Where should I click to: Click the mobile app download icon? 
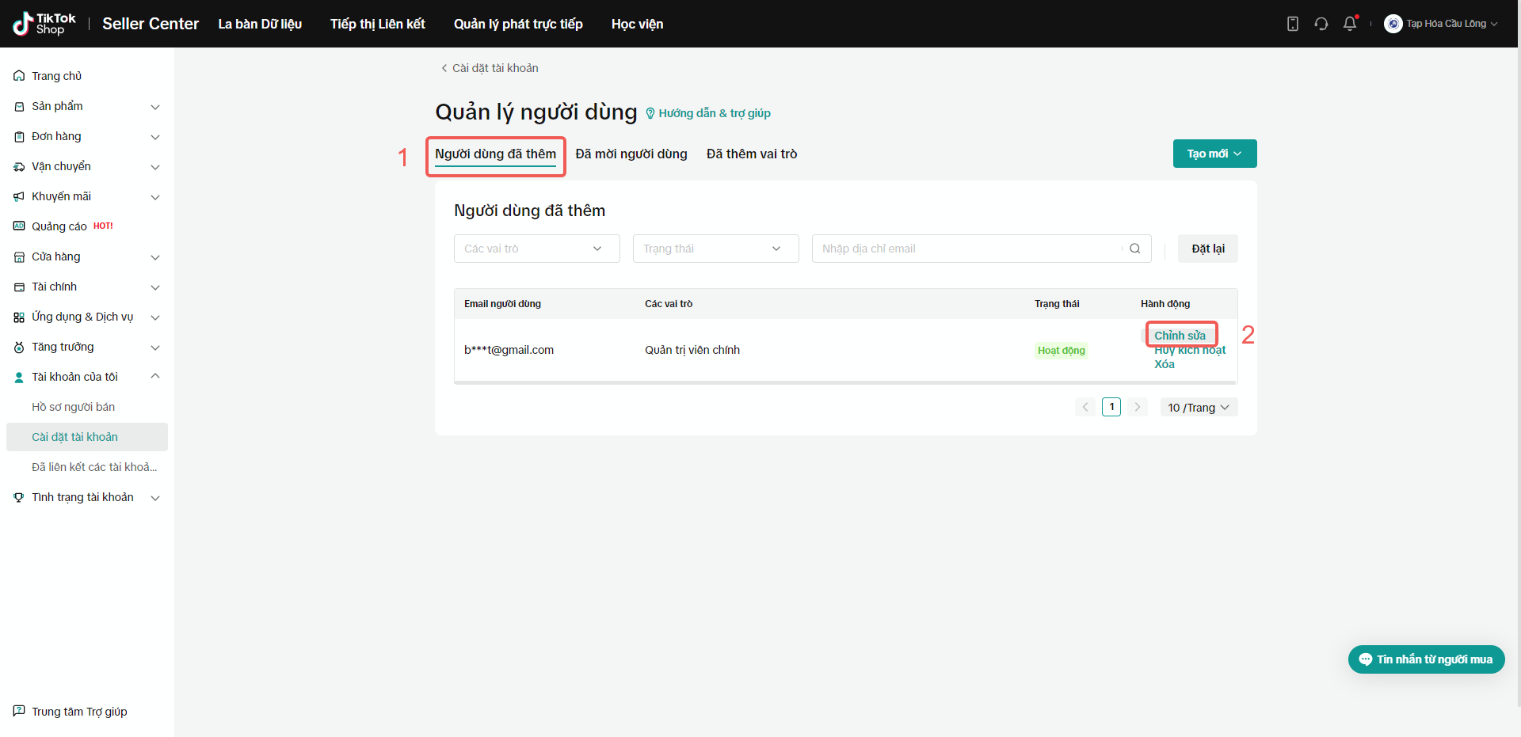pos(1292,24)
